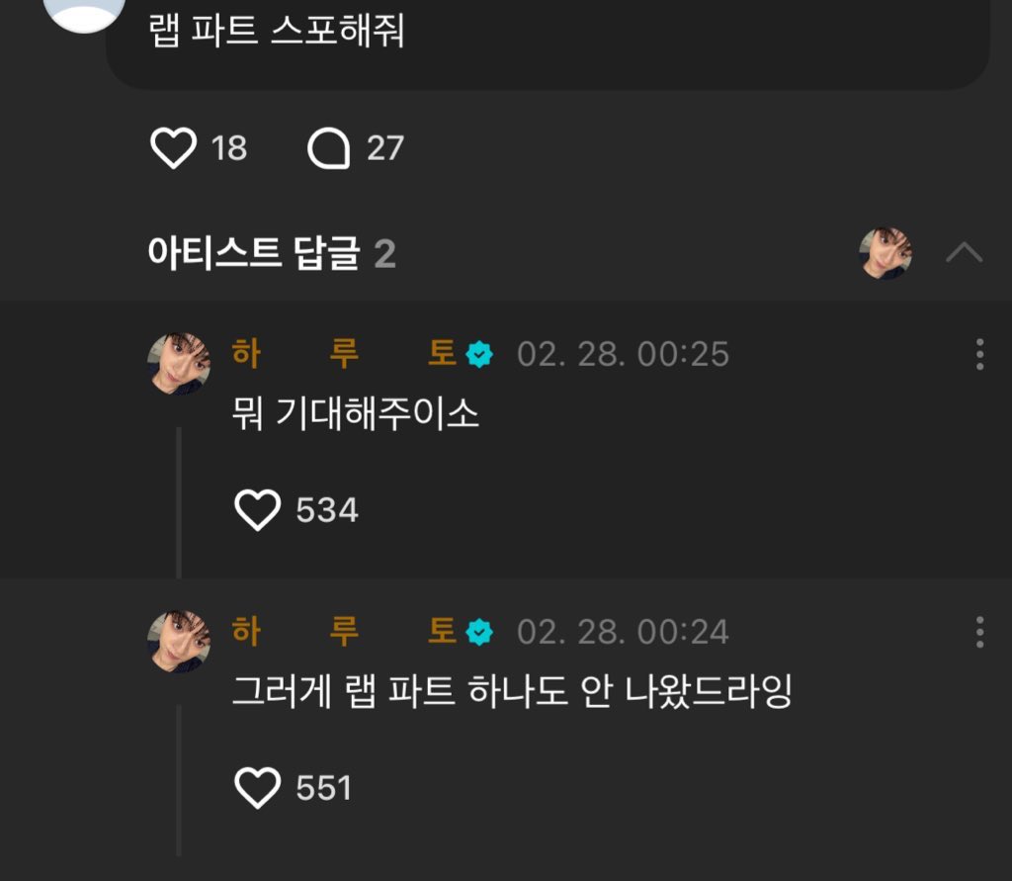Viewport: 1012px width, 881px height.
Task: Open the three-dot menu for the 00:25 reply
Action: click(x=979, y=354)
